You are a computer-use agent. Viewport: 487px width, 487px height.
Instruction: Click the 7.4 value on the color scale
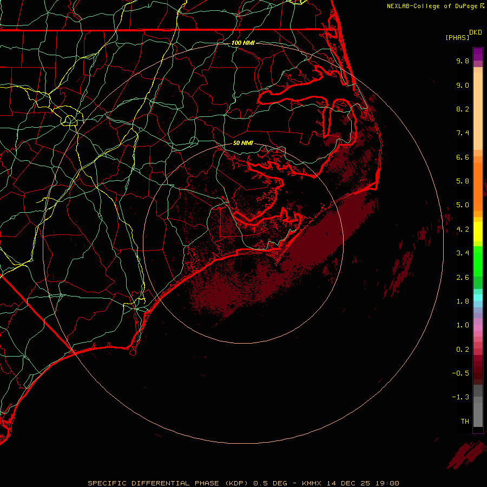(x=463, y=133)
